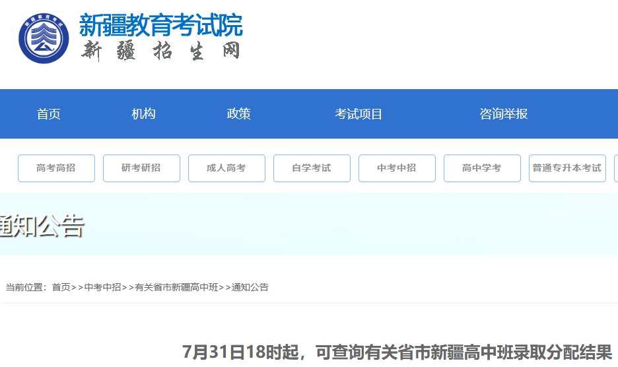Choose the 中考中招 category button
Image resolution: width=618 pixels, height=367 pixels.
(x=397, y=168)
